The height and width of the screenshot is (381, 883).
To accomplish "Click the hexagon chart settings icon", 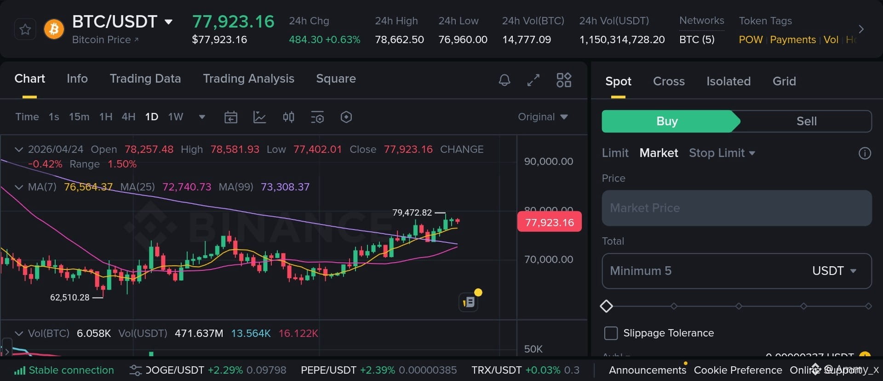I will [346, 117].
